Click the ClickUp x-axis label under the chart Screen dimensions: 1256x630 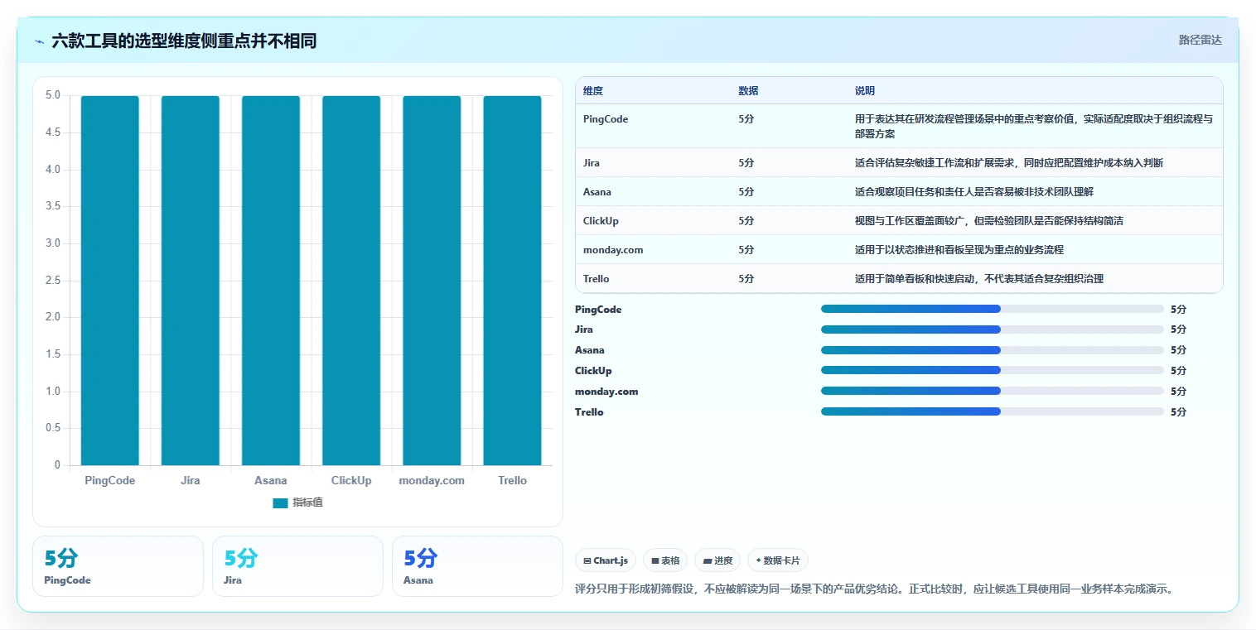(351, 480)
